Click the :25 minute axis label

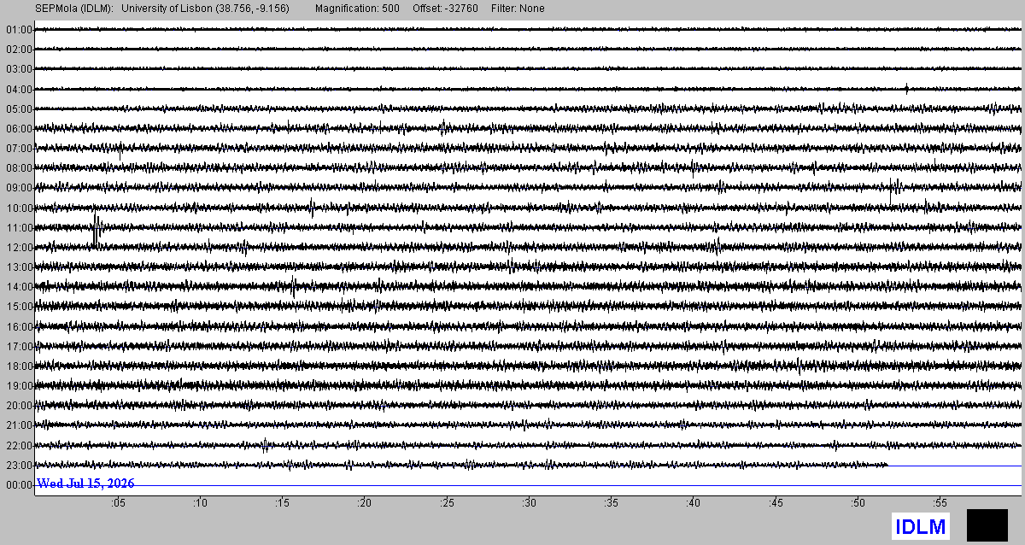click(x=447, y=504)
